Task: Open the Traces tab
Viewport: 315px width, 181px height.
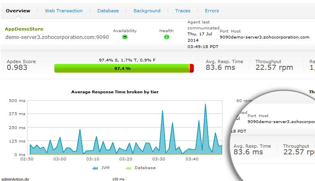Action: 183,11
